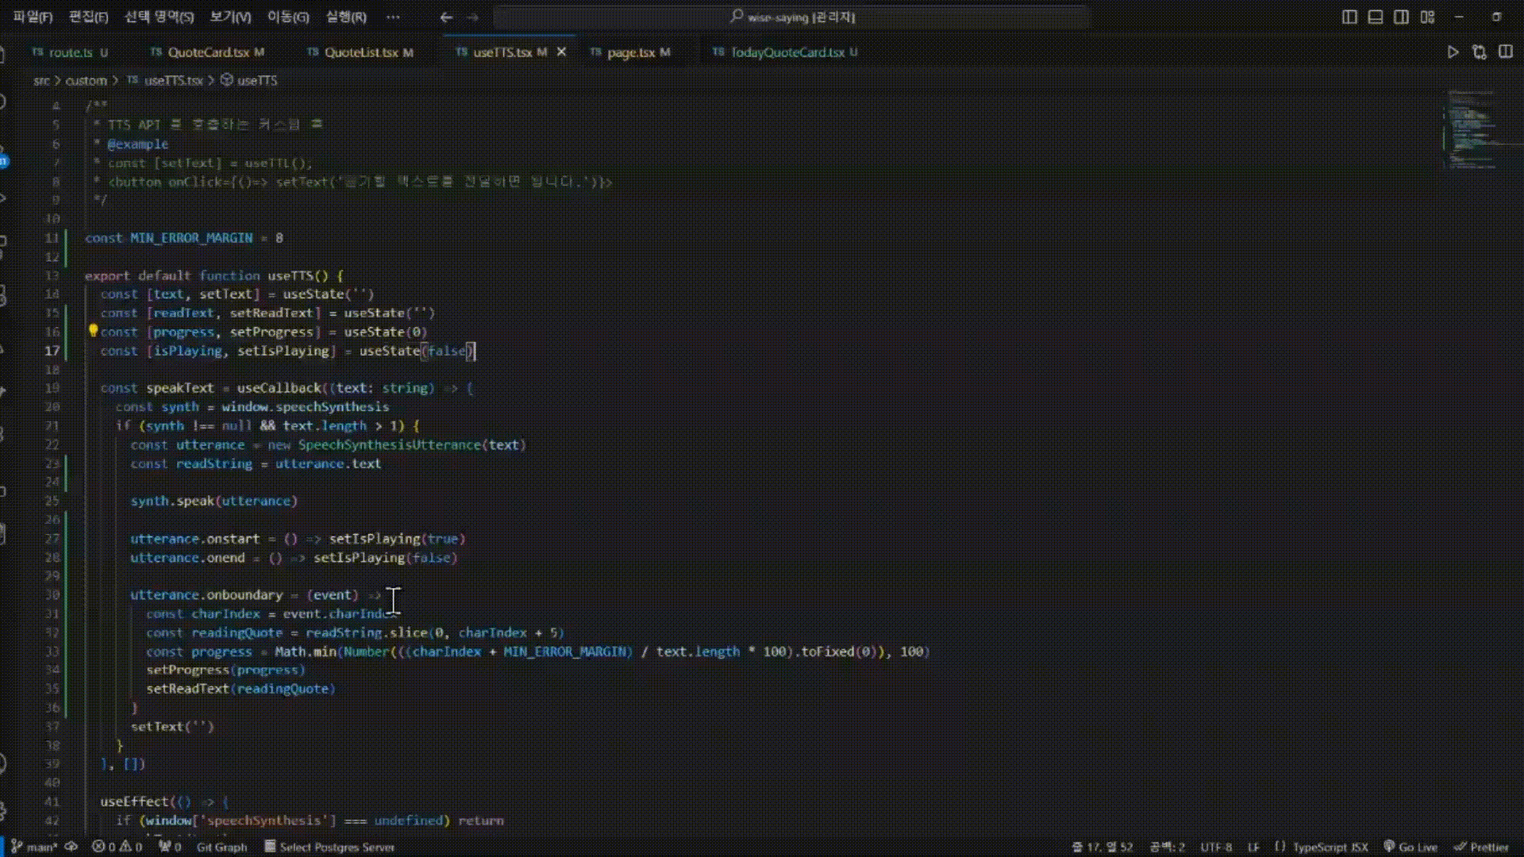Image resolution: width=1524 pixels, height=857 pixels.
Task: Click the MIN_ERROR_MARGIN constant on line 11
Action: tap(191, 237)
